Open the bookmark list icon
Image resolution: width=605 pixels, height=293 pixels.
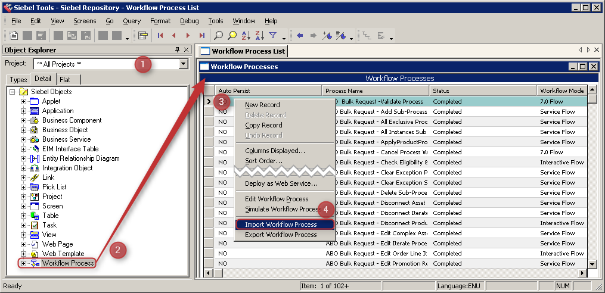(341, 36)
